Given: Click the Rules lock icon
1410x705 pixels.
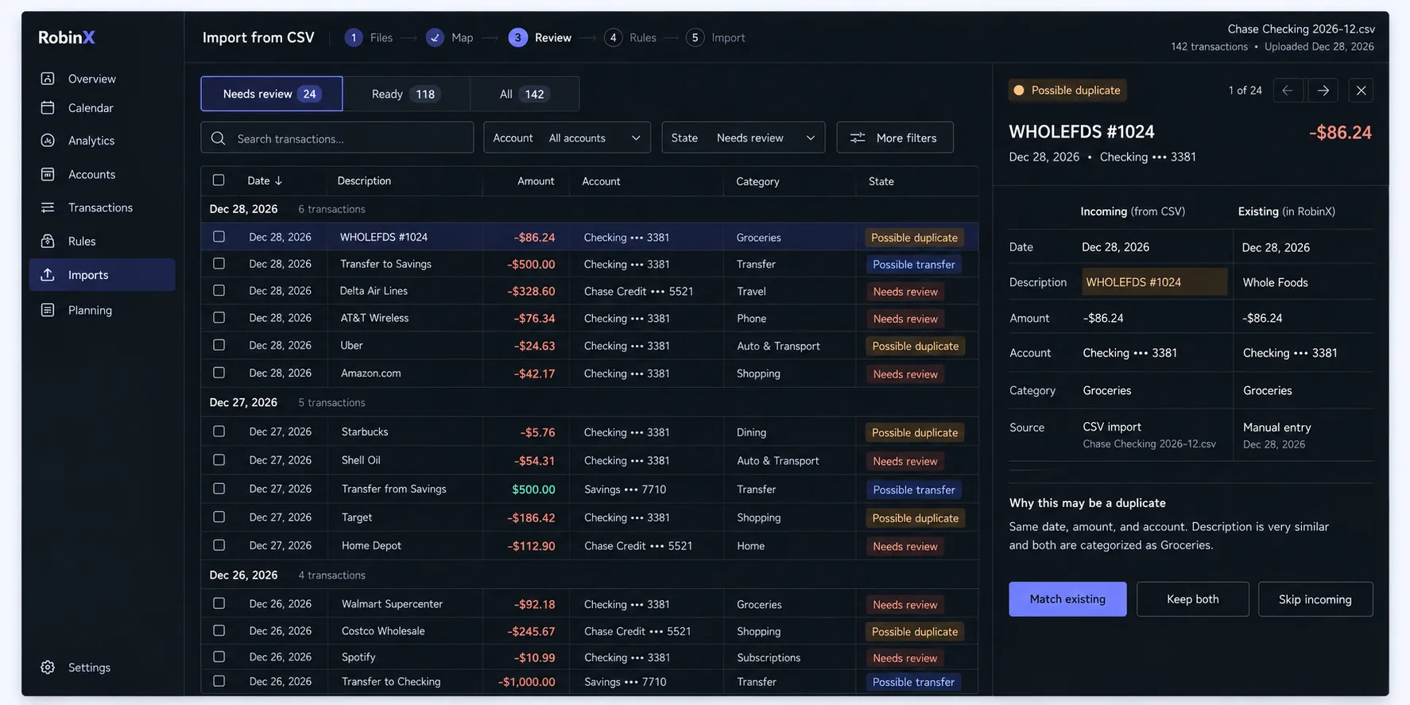Looking at the screenshot, I should (48, 241).
